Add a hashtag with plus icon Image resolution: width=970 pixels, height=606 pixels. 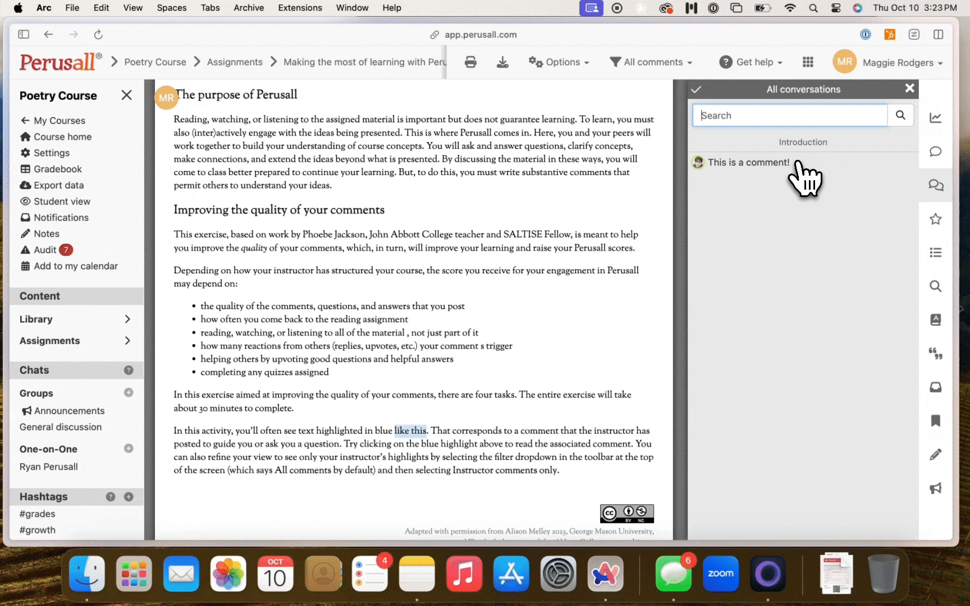pos(129,497)
